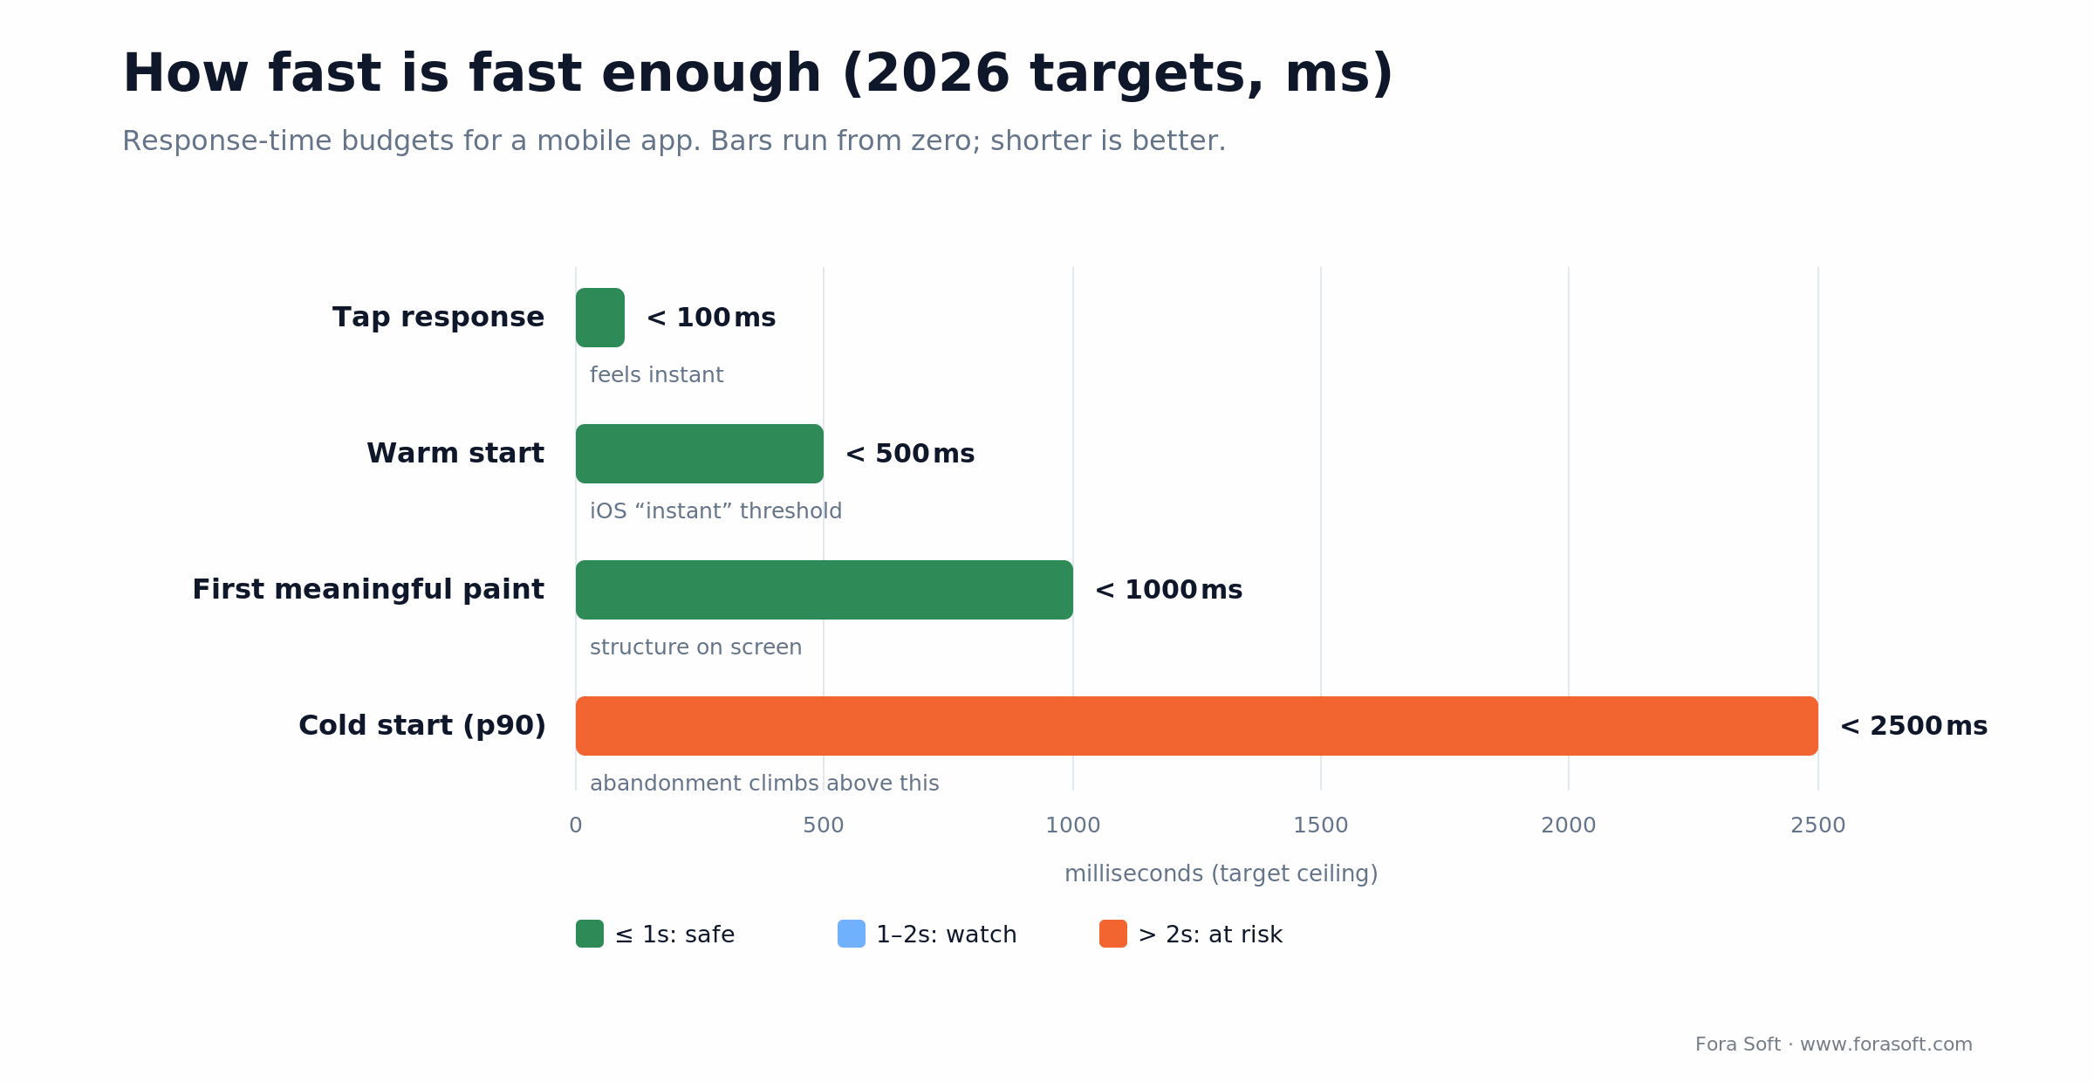Click the green "safe" legend swatch
Screen dimensions: 2094x1082
pyautogui.click(x=590, y=934)
